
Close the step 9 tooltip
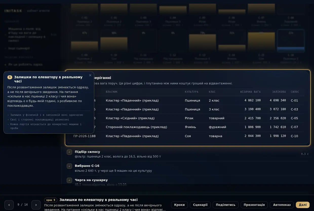[90, 75]
